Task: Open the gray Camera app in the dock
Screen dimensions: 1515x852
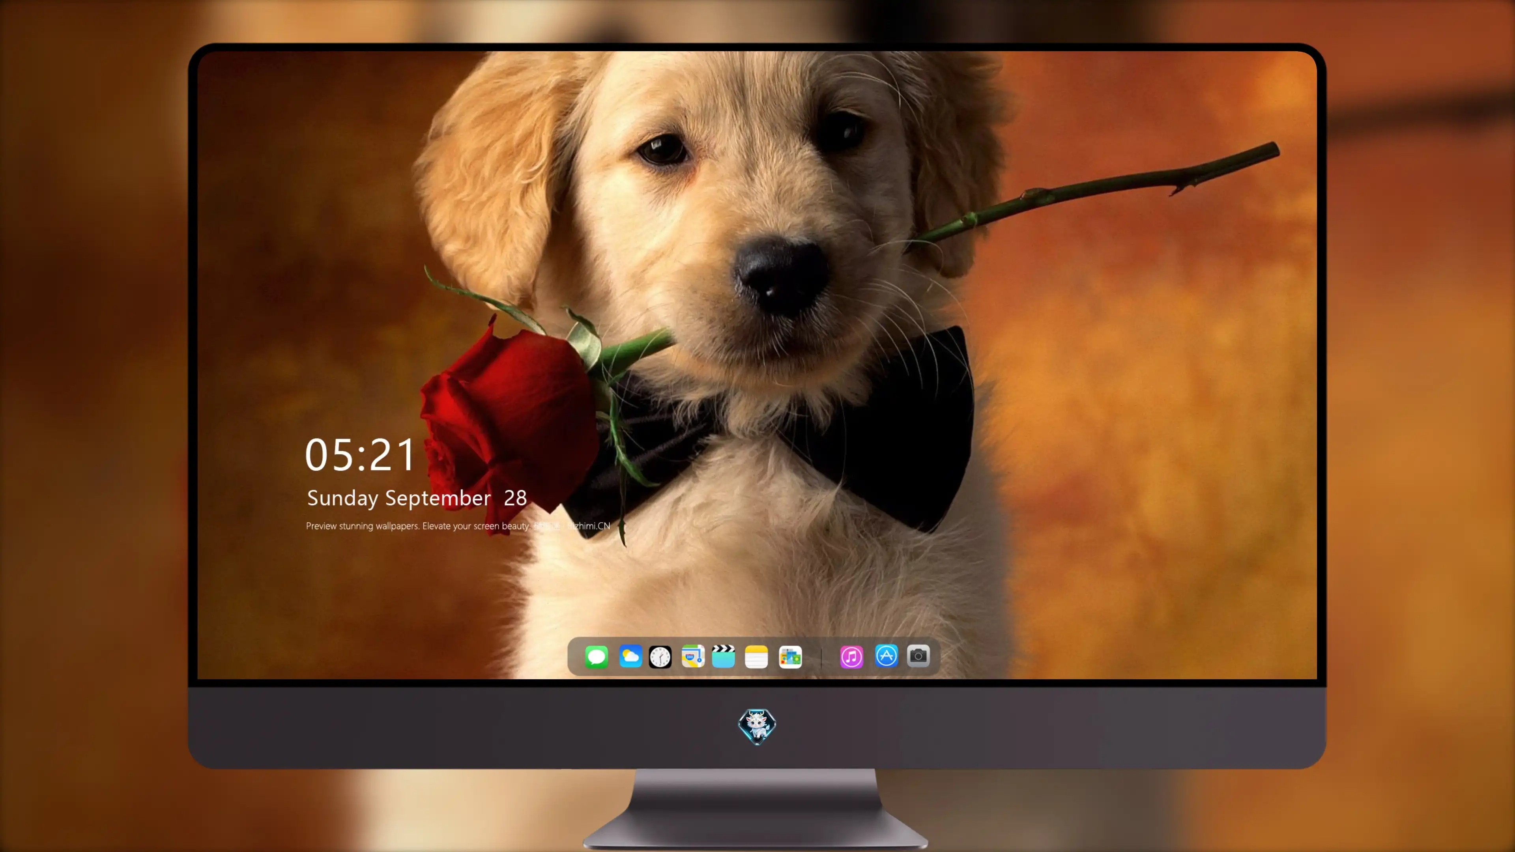Action: (x=918, y=656)
